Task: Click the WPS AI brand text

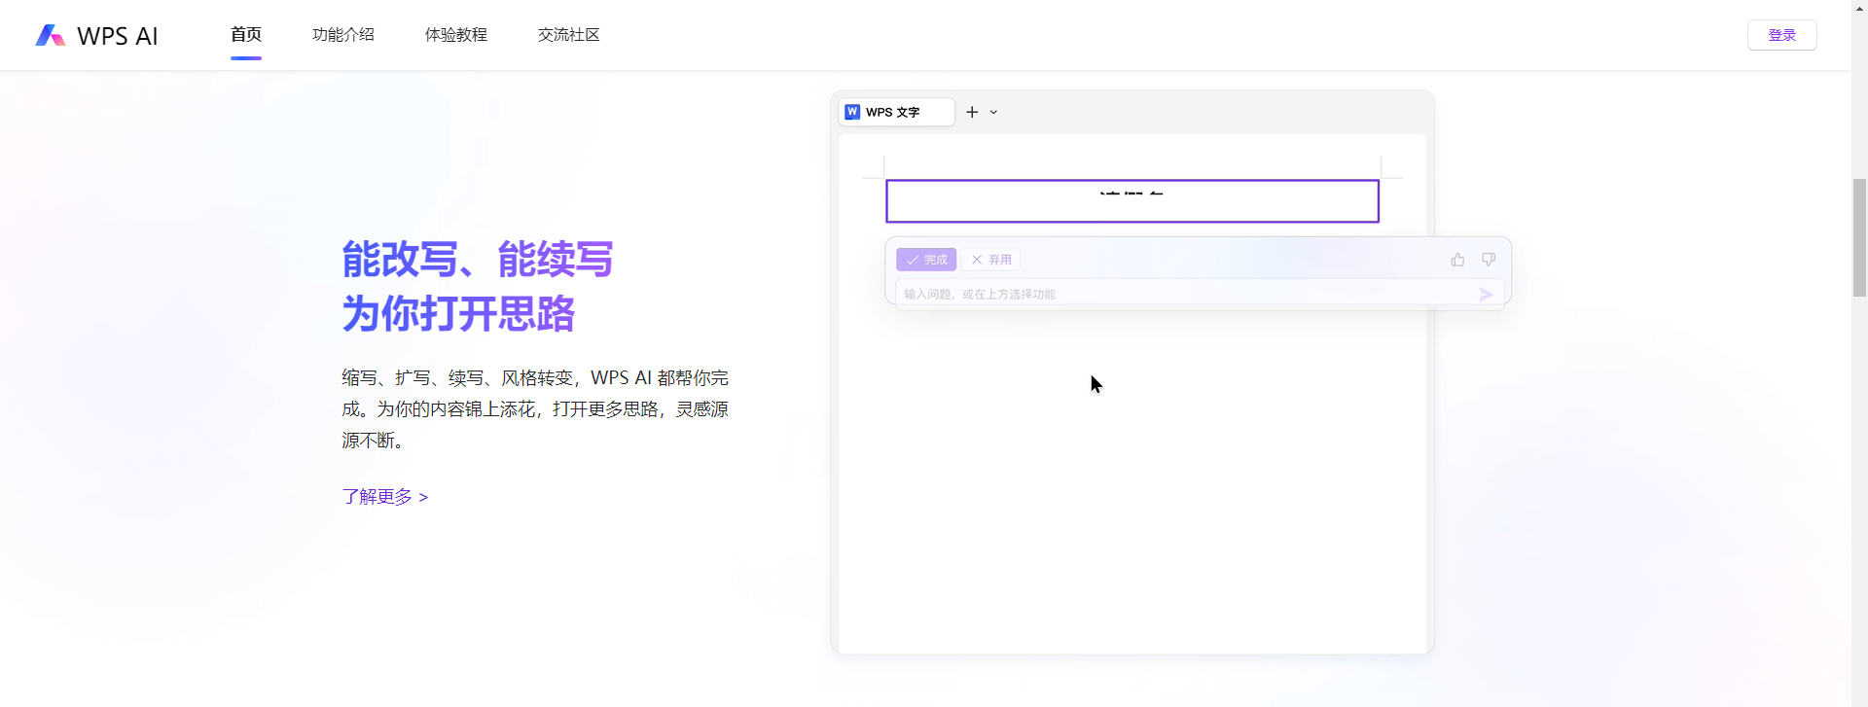Action: (x=118, y=36)
